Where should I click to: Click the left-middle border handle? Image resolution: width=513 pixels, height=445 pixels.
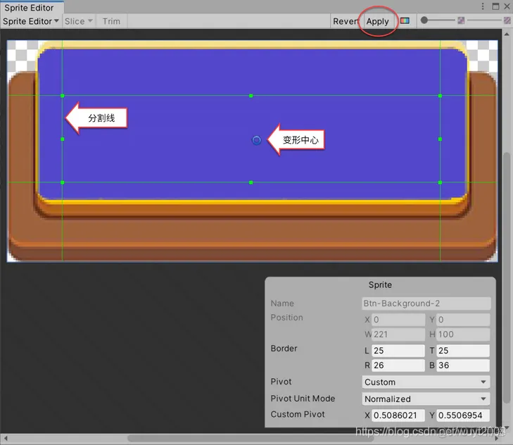click(x=63, y=139)
